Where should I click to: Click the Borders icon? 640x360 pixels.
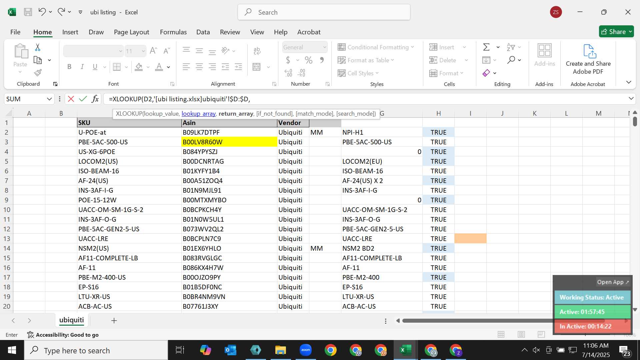tap(117, 67)
